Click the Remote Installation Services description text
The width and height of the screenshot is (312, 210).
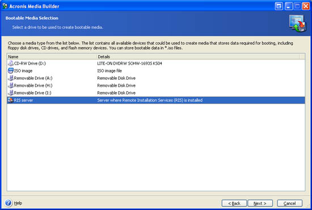150,100
